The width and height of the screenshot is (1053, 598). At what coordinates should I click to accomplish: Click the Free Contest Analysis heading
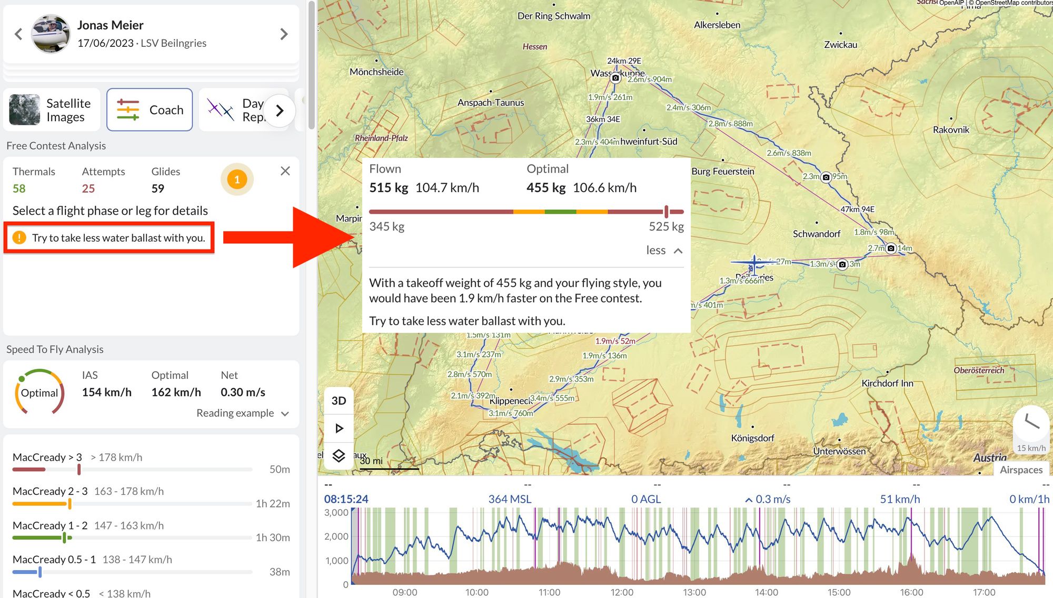[56, 146]
